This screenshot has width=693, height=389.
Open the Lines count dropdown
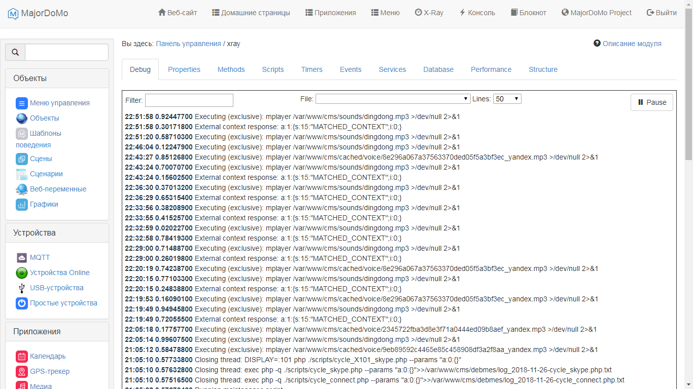point(507,99)
